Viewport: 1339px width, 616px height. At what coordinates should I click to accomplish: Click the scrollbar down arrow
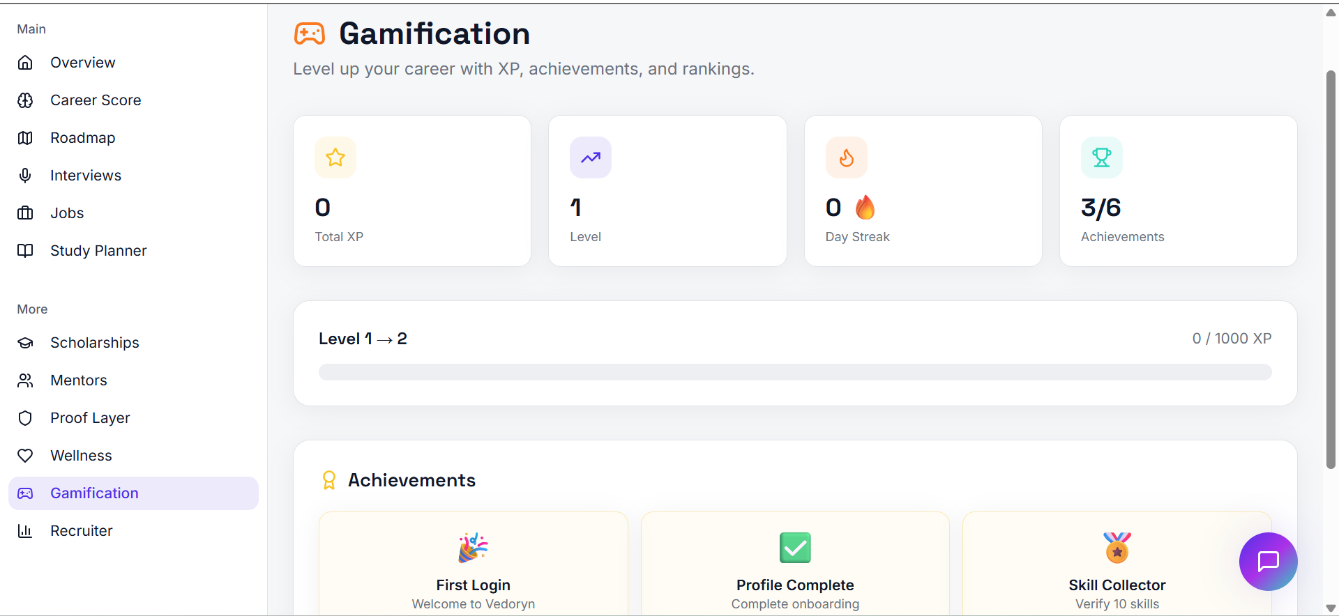(1331, 608)
